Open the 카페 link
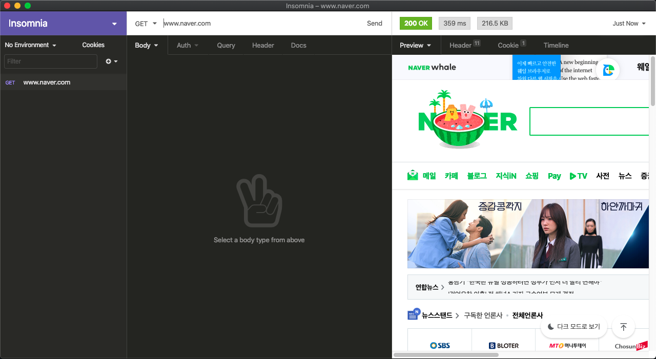The height and width of the screenshot is (359, 656). coord(452,176)
